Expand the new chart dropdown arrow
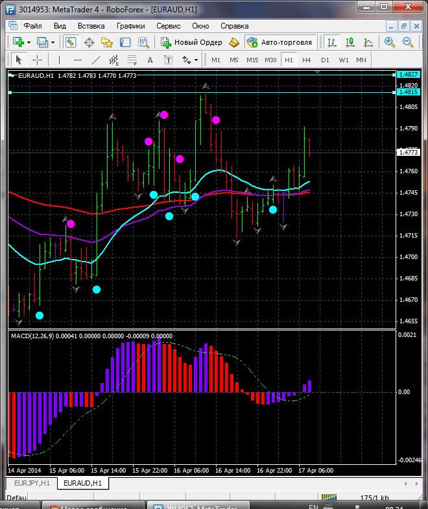 click(x=29, y=42)
